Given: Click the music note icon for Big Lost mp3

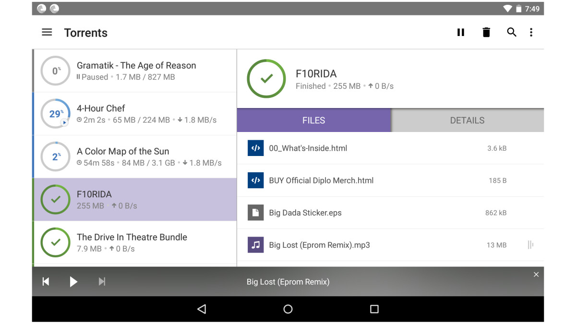Looking at the screenshot, I should 256,245.
